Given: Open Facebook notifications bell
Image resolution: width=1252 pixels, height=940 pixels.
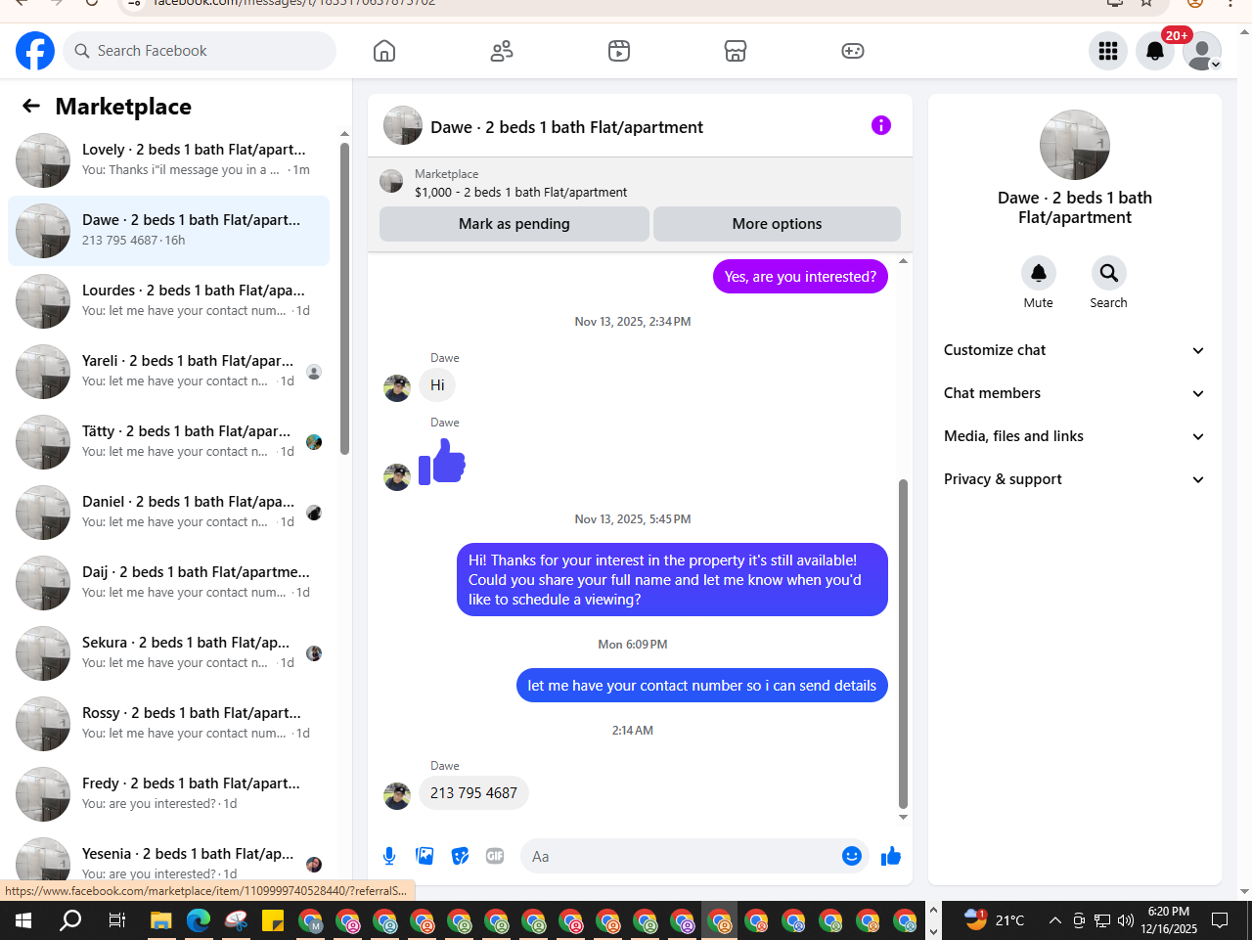Looking at the screenshot, I should [x=1155, y=51].
